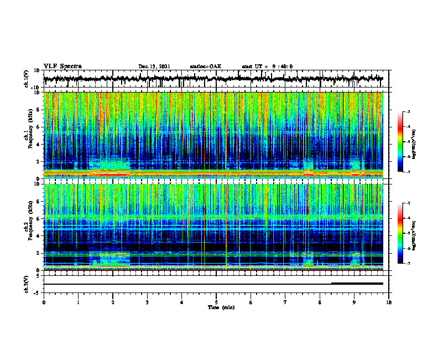Click the "ch.3(V)" axis label

point(27,284)
